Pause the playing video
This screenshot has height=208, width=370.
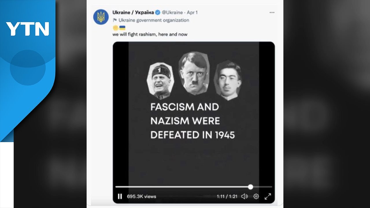tap(120, 196)
